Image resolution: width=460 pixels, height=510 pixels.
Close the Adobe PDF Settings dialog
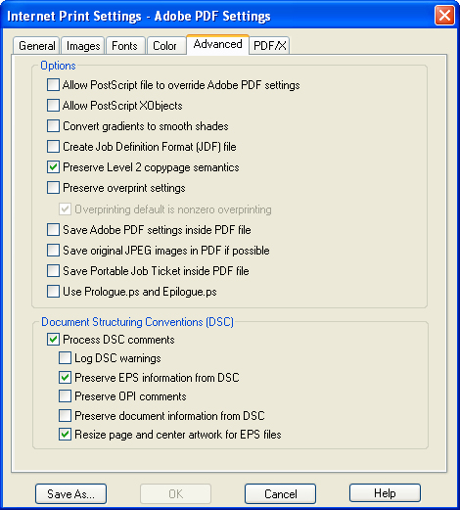pos(444,16)
